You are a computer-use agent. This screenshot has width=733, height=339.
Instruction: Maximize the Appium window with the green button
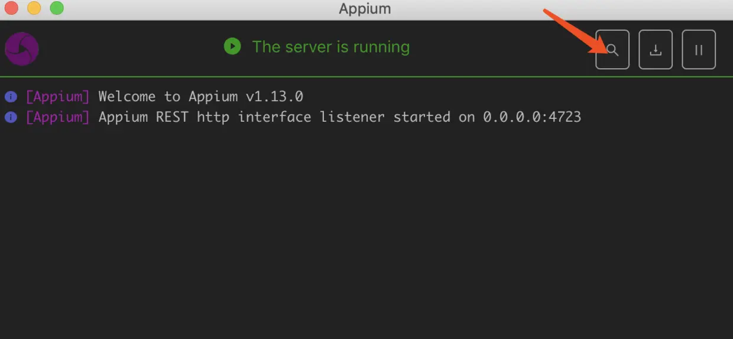[56, 8]
